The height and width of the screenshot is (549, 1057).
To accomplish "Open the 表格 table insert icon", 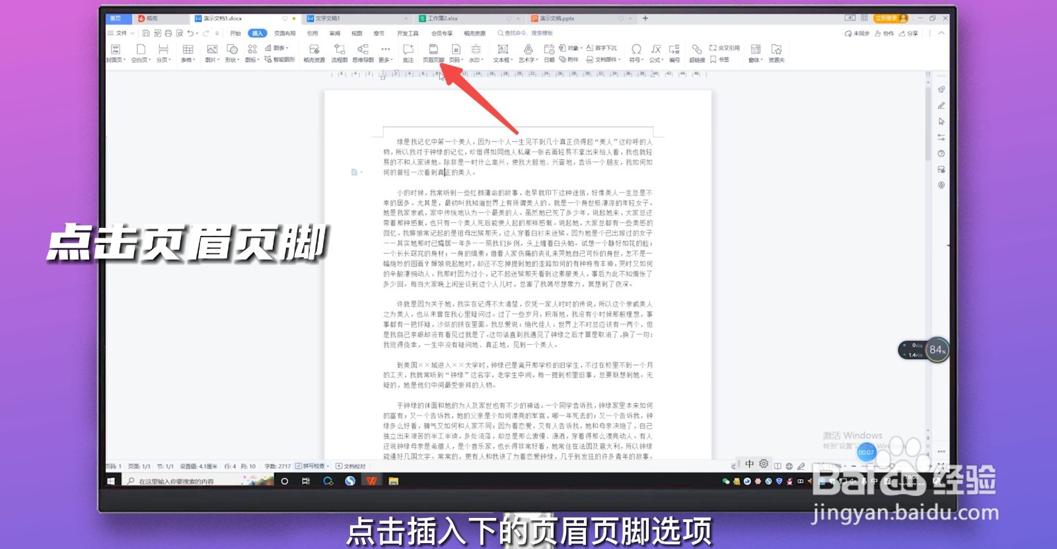I will point(188,54).
